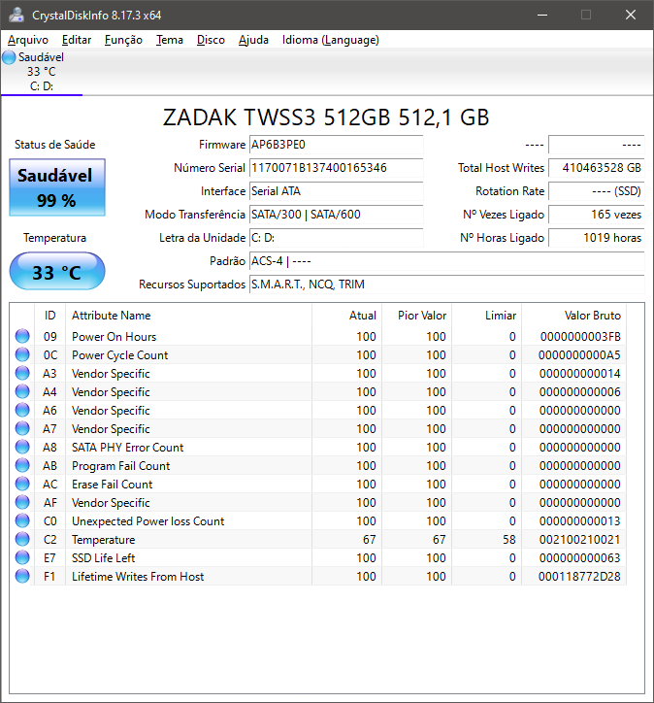Click the ID column header
The height and width of the screenshot is (703, 654).
[x=49, y=316]
